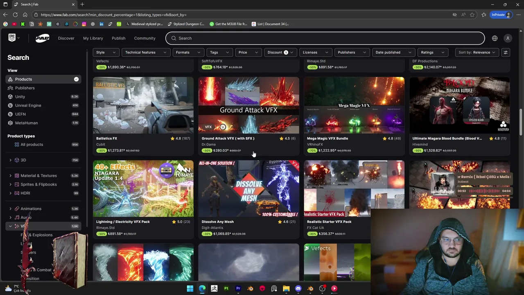Screen dimensions: 524x295
Task: Open Ballistics FX product title
Action: (106, 138)
